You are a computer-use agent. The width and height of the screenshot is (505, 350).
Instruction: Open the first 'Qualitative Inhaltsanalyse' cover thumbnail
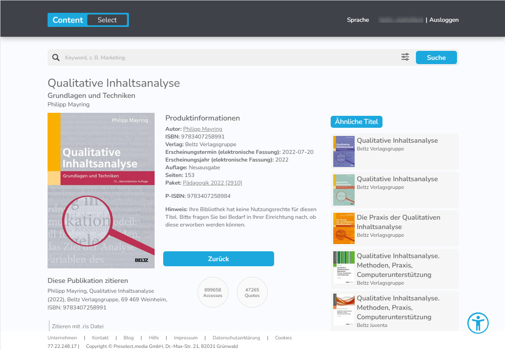(344, 151)
